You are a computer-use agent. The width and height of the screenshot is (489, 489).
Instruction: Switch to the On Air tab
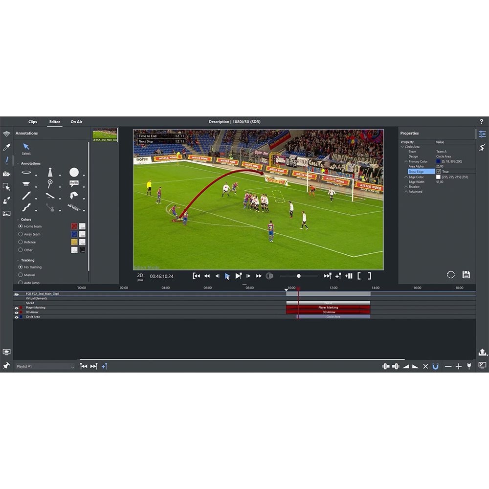point(76,122)
